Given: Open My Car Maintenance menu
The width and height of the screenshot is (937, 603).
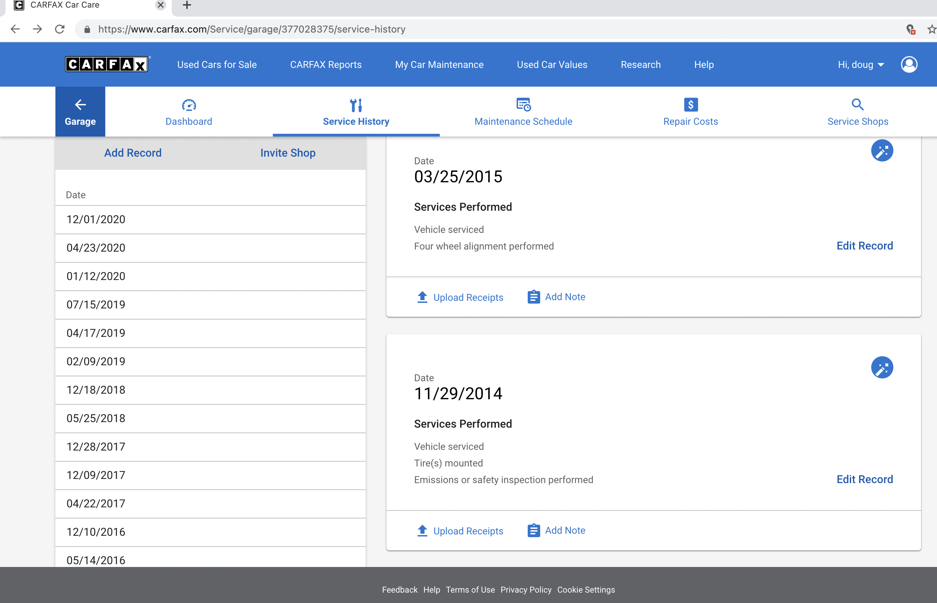Looking at the screenshot, I should click(x=439, y=64).
